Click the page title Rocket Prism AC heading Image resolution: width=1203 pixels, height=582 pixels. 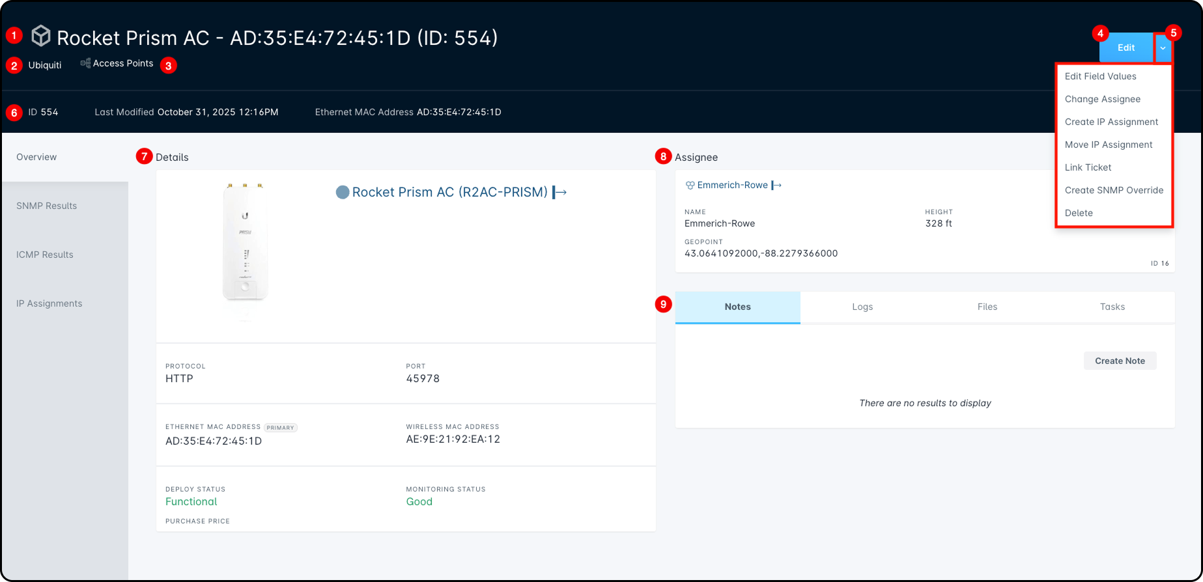coord(277,38)
